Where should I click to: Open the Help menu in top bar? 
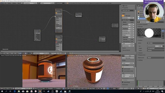[x=19, y=3]
